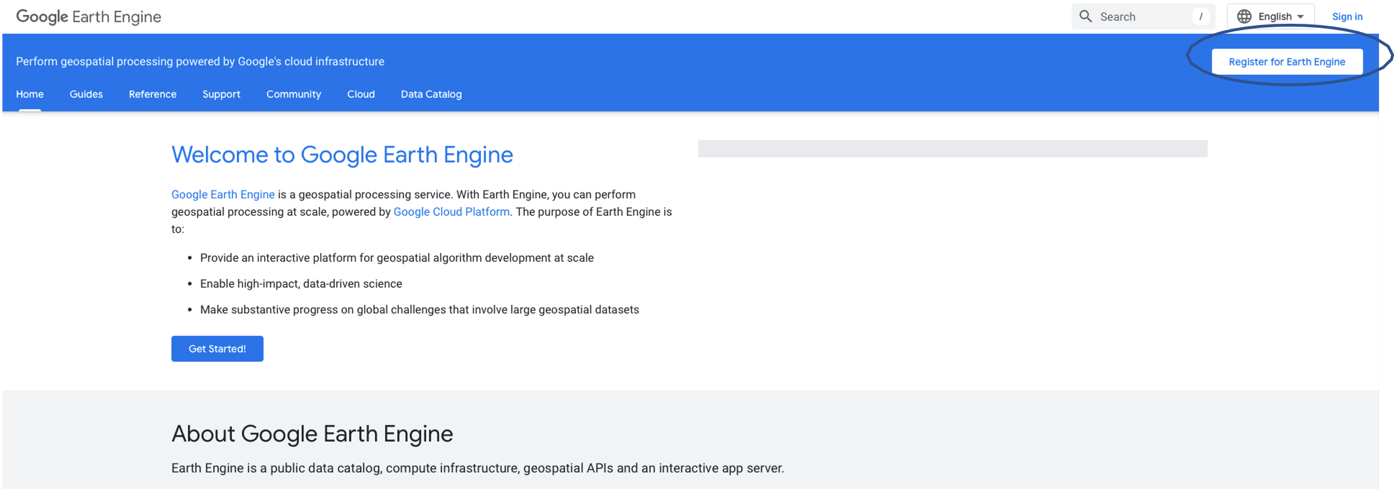Click bullet text 'Enable high-impact, data-driven science'
Viewport: 1394px width, 489px height.
point(301,284)
